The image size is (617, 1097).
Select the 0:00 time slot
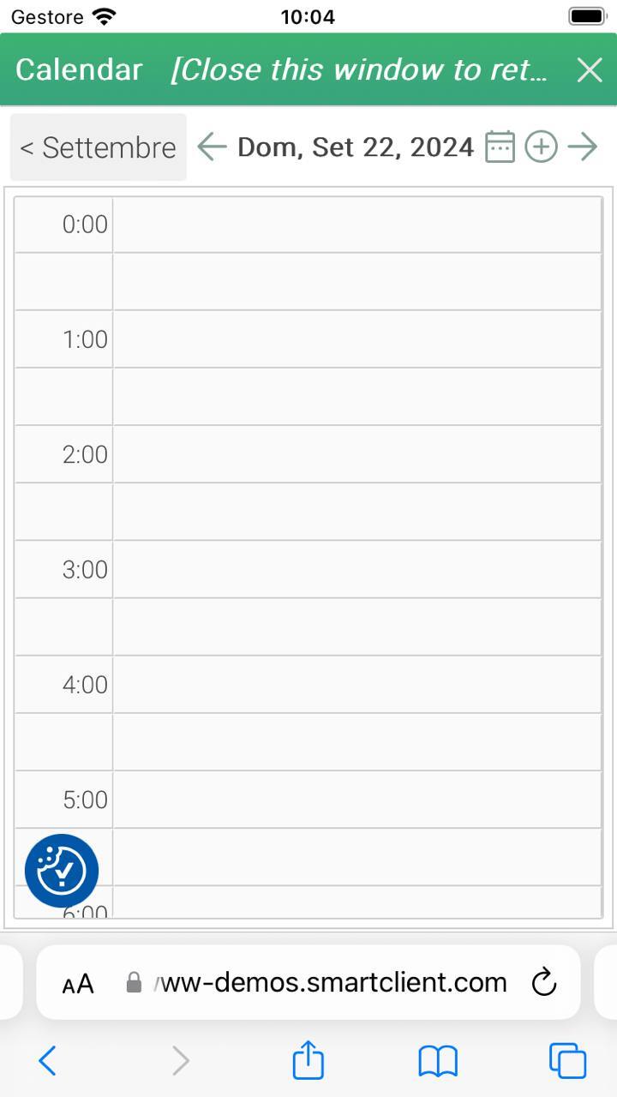click(x=357, y=225)
